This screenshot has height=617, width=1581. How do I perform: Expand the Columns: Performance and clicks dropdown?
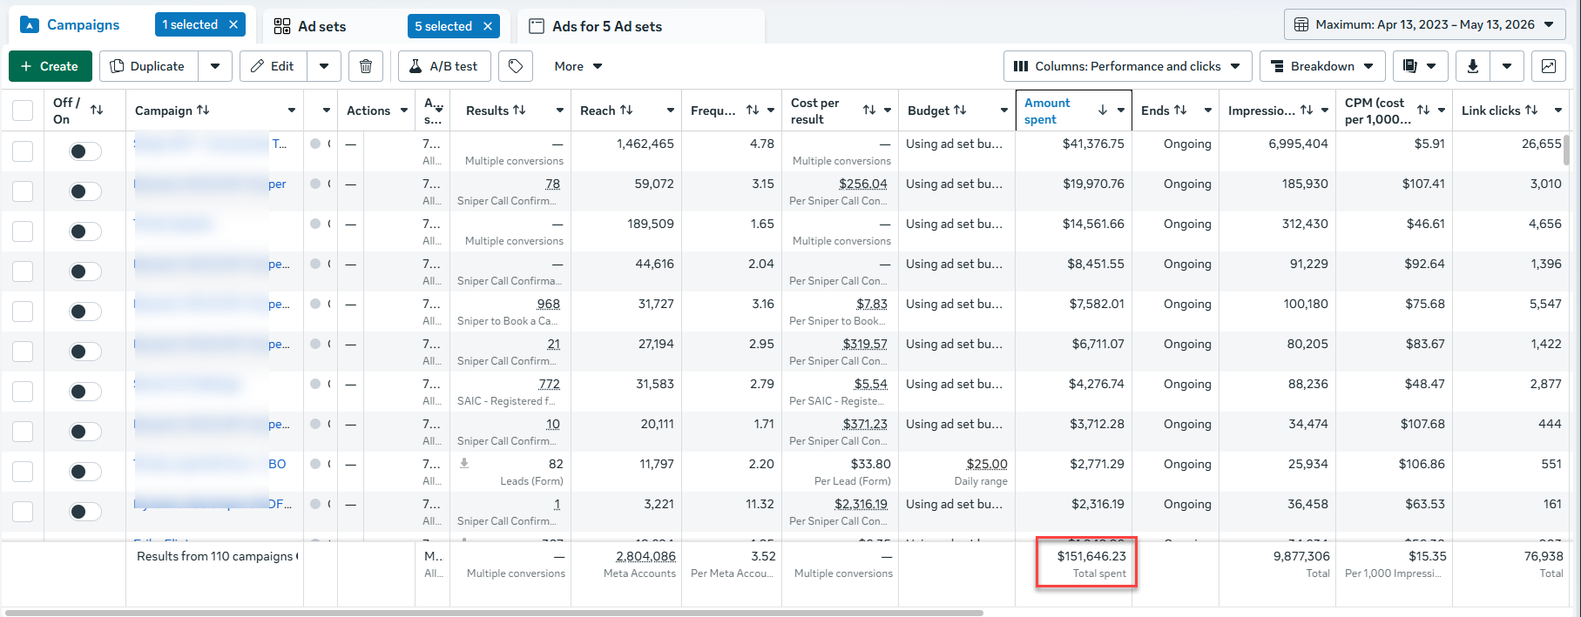(1127, 66)
